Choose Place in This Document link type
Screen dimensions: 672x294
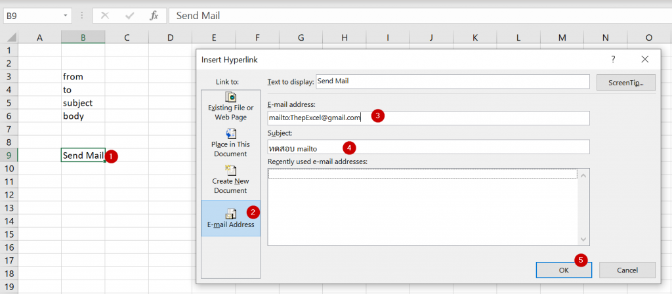coord(230,143)
